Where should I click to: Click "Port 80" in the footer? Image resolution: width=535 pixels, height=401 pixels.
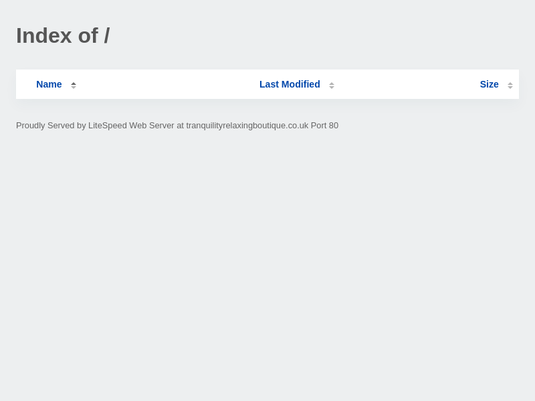324,126
